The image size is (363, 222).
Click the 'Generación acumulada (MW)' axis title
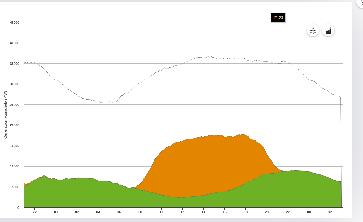[x=5, y=115]
